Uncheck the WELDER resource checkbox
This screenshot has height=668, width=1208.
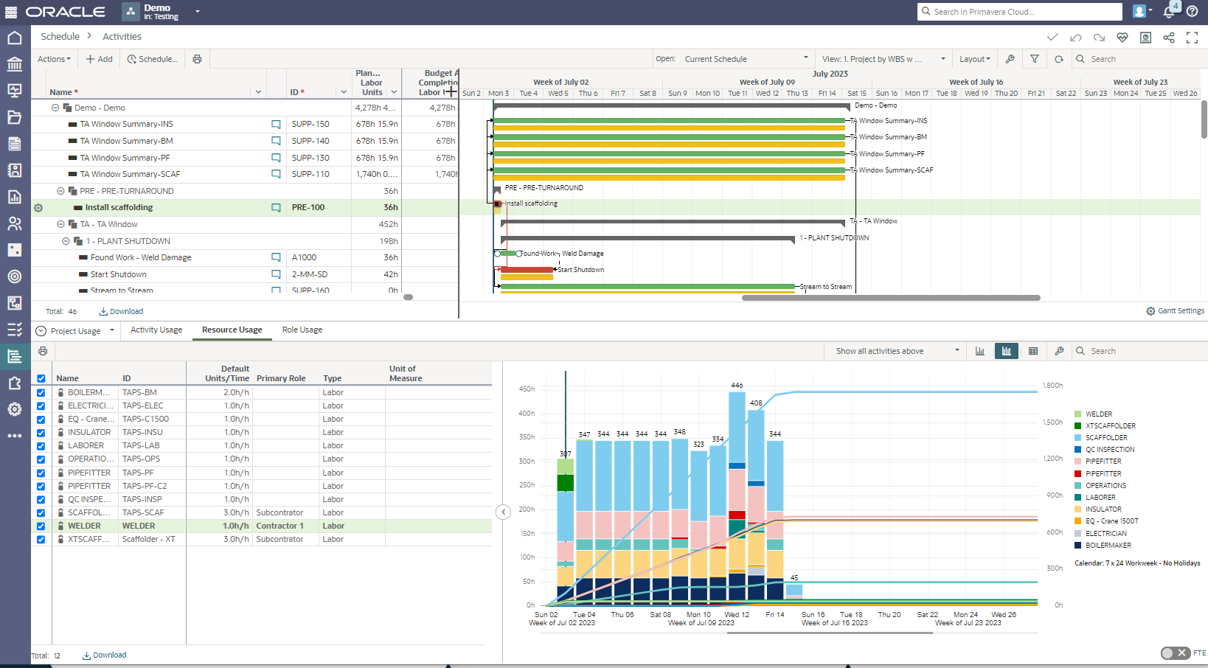[x=41, y=526]
